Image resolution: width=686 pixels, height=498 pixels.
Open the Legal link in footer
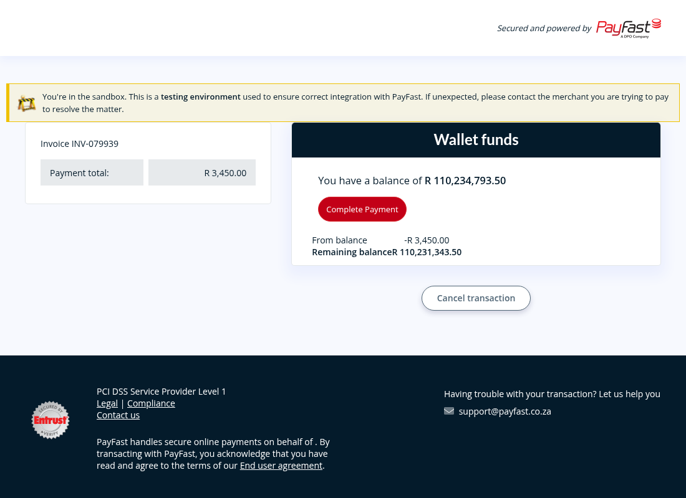(107, 403)
